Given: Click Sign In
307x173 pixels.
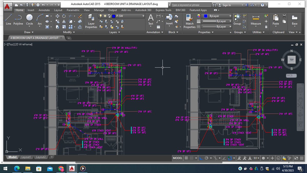Looking at the screenshot, I should click(x=227, y=5).
